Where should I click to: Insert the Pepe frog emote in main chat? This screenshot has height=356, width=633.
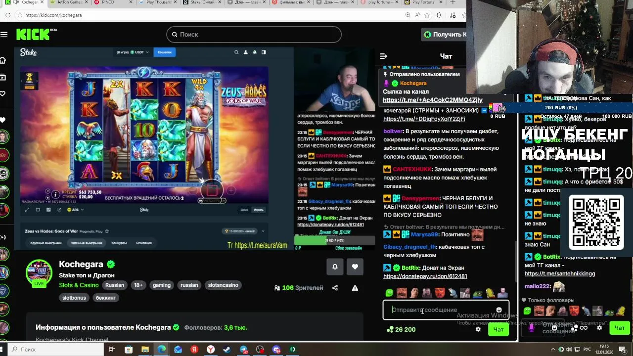click(x=477, y=293)
